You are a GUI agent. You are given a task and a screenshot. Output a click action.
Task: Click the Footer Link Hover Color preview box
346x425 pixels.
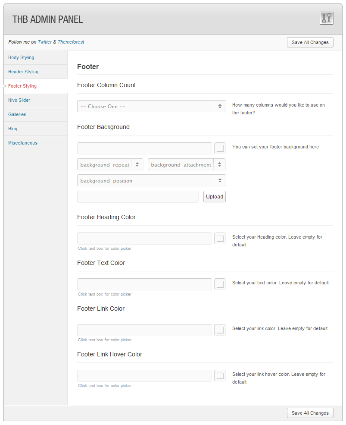pos(220,376)
